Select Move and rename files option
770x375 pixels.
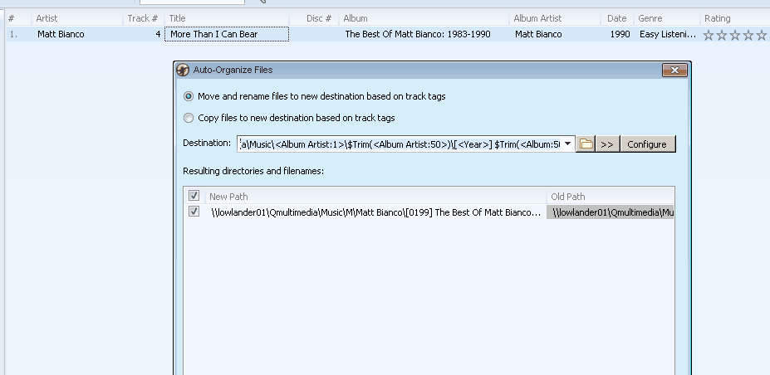pyautogui.click(x=189, y=97)
